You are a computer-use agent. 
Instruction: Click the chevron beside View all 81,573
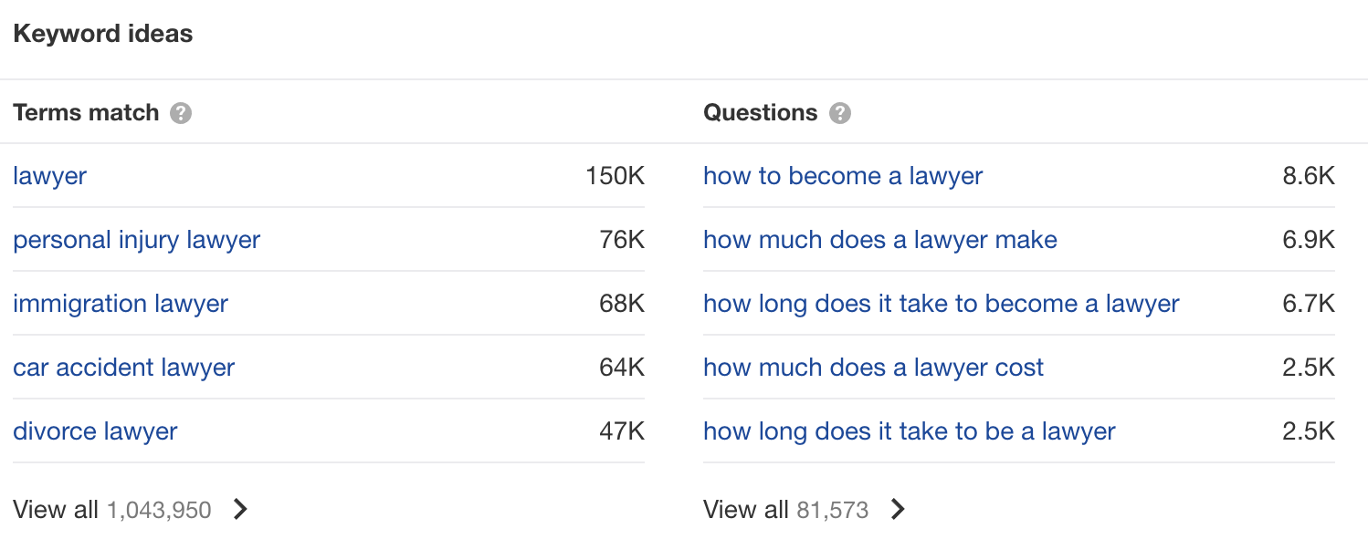point(899,510)
